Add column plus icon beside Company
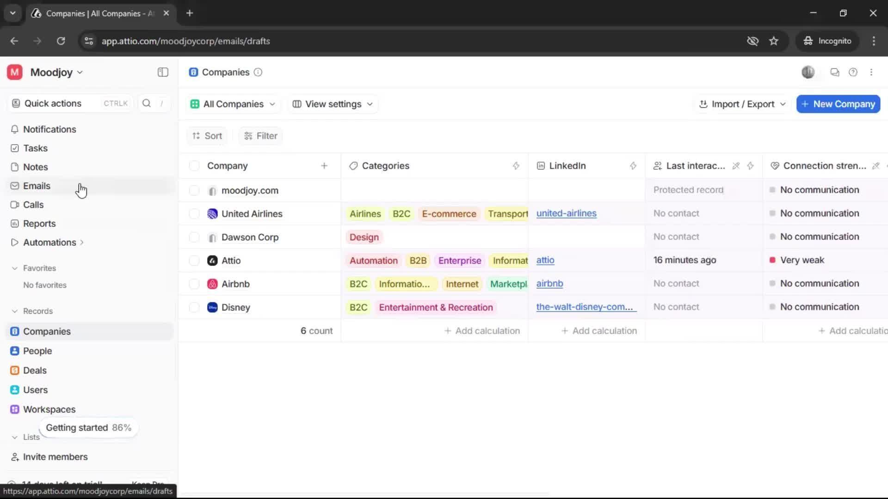This screenshot has width=888, height=499. pos(324,166)
